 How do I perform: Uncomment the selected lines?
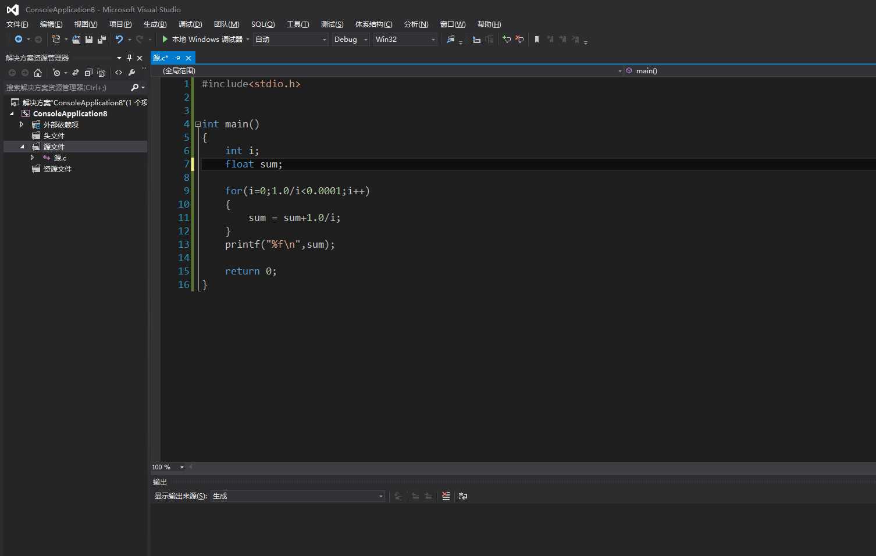coord(519,40)
